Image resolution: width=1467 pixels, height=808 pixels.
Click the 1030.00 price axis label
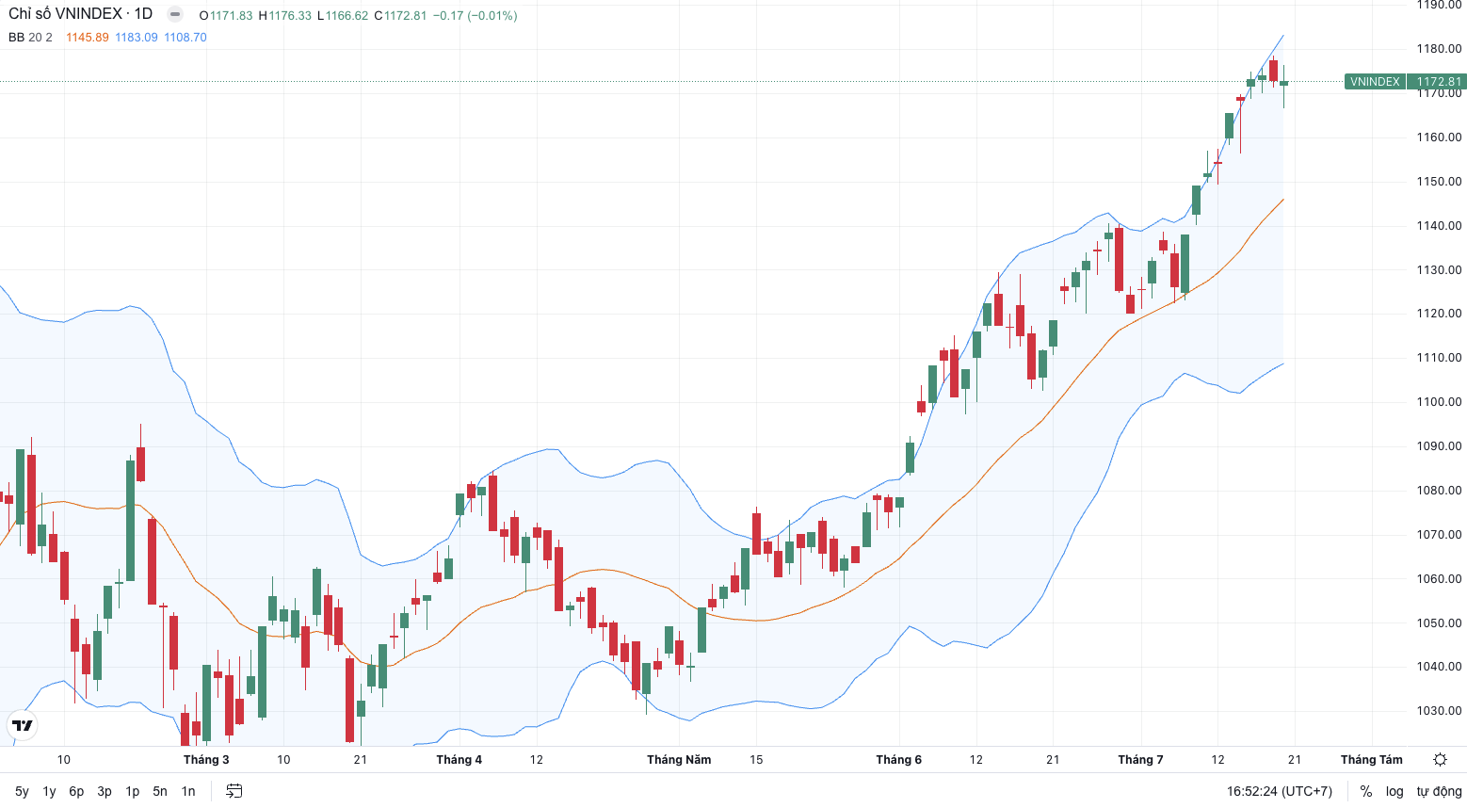click(1440, 711)
